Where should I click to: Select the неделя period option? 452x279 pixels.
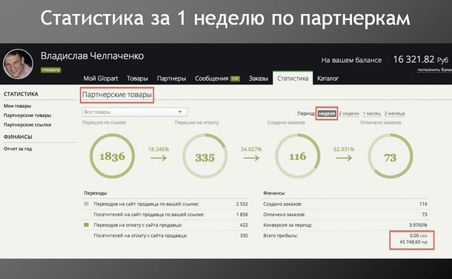click(x=327, y=113)
